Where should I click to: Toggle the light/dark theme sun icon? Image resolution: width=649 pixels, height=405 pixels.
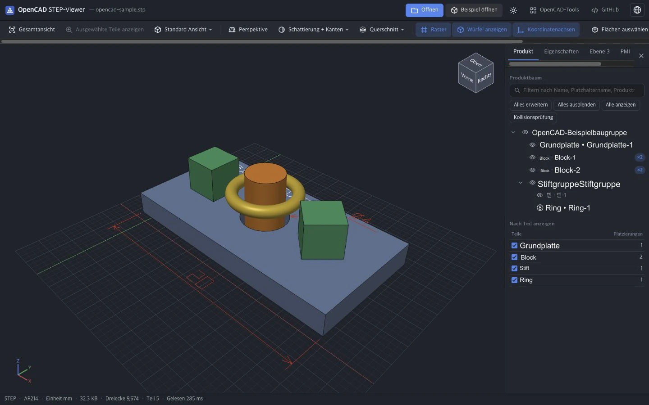(513, 10)
